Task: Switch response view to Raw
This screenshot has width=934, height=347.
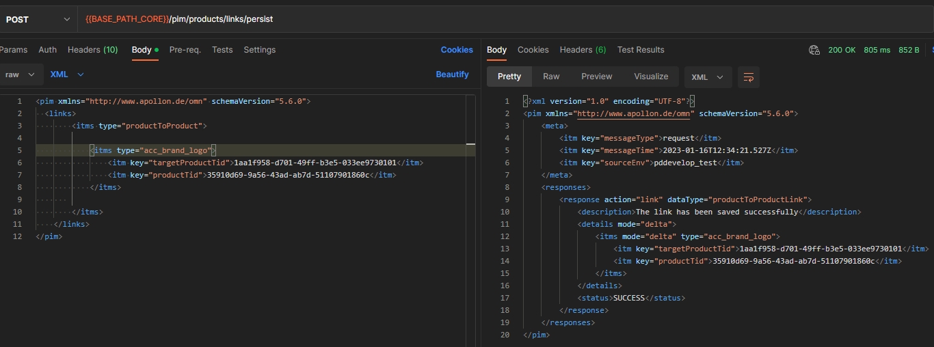Action: (551, 77)
